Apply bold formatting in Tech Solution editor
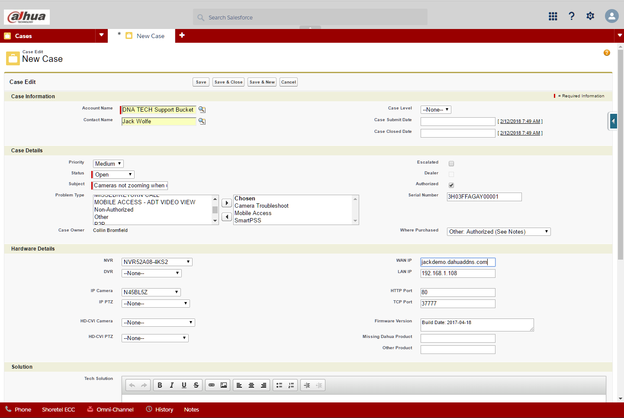The width and height of the screenshot is (624, 418). click(160, 385)
